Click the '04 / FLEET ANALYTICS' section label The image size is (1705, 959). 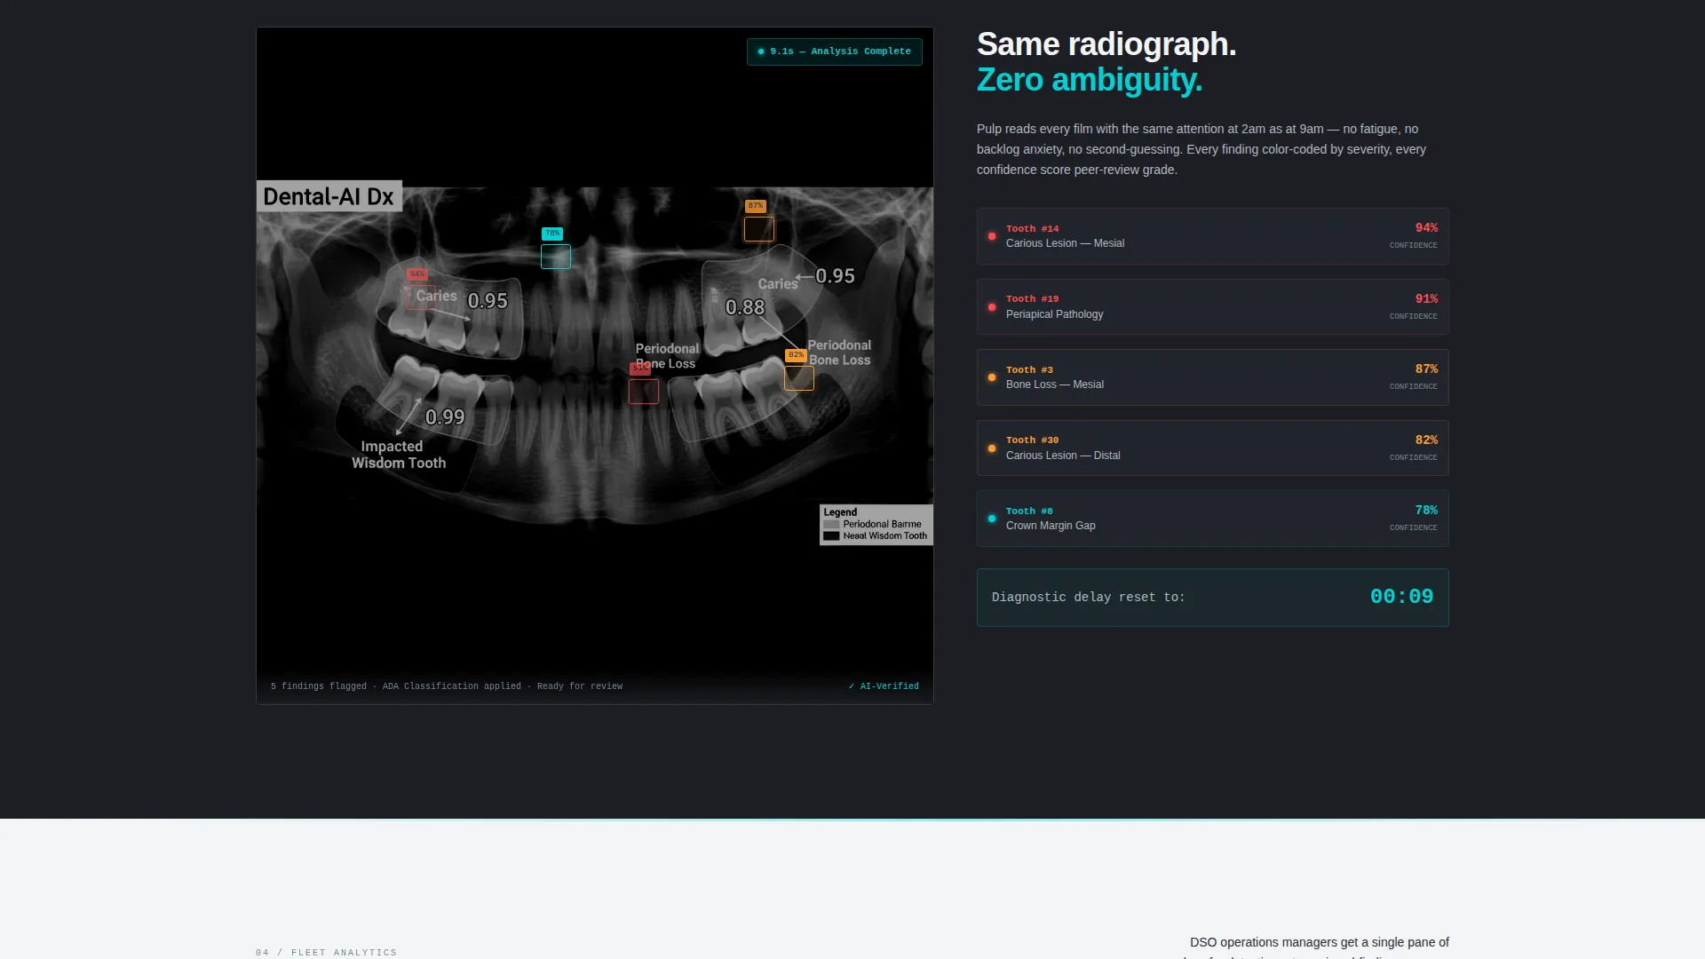(x=326, y=953)
